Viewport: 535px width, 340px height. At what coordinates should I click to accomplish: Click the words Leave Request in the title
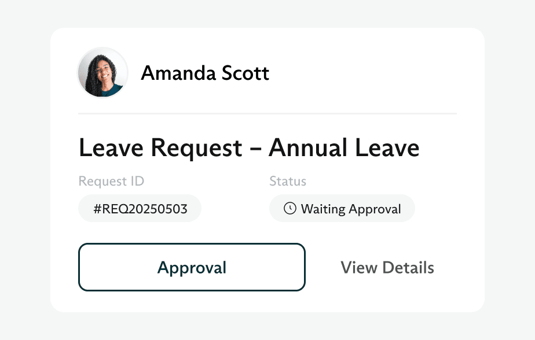[x=160, y=149]
